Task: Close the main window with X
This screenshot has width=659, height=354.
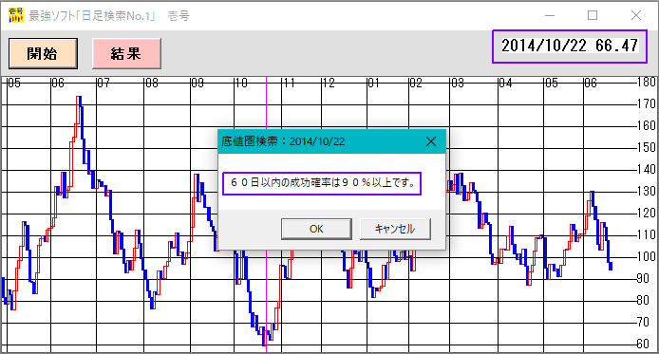Action: 636,15
